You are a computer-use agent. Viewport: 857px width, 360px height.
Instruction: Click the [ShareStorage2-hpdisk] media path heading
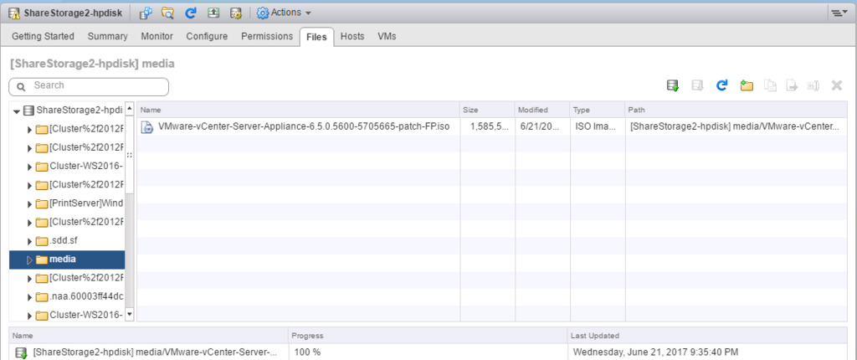tap(92, 64)
